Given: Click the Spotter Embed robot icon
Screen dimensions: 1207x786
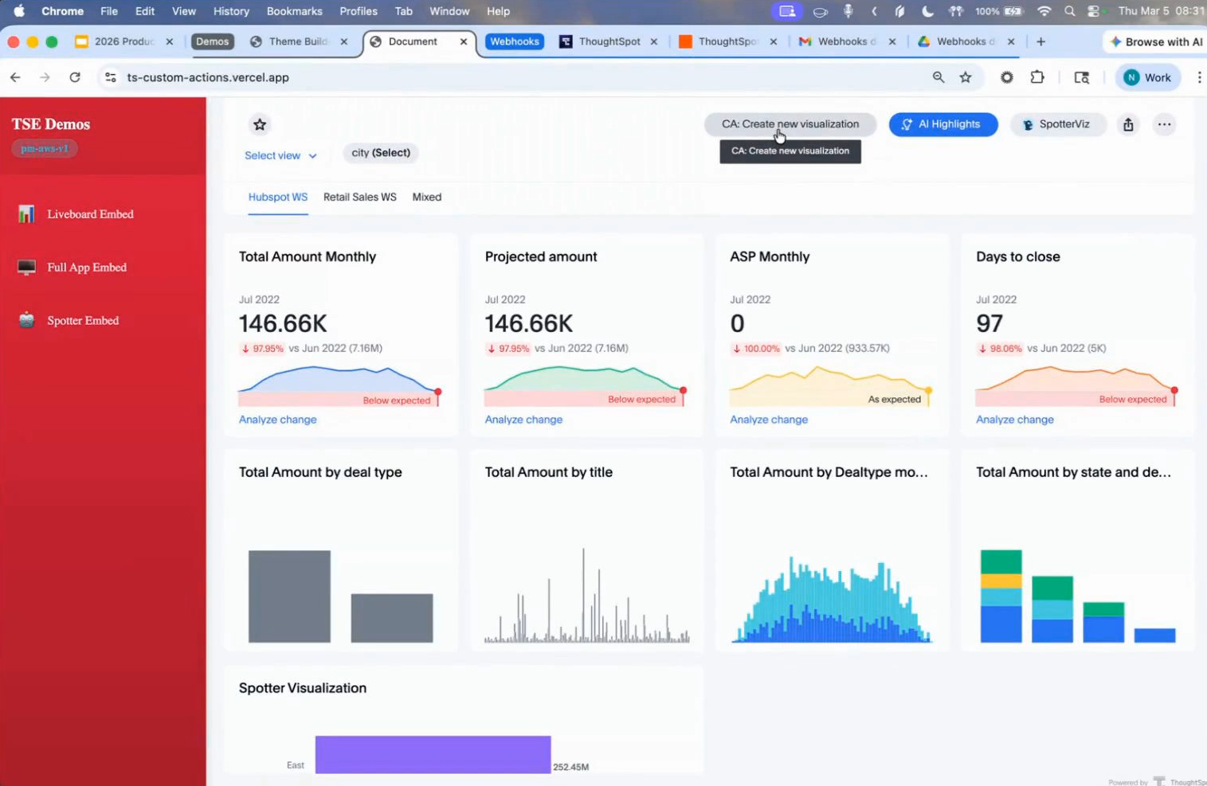Looking at the screenshot, I should pyautogui.click(x=26, y=320).
